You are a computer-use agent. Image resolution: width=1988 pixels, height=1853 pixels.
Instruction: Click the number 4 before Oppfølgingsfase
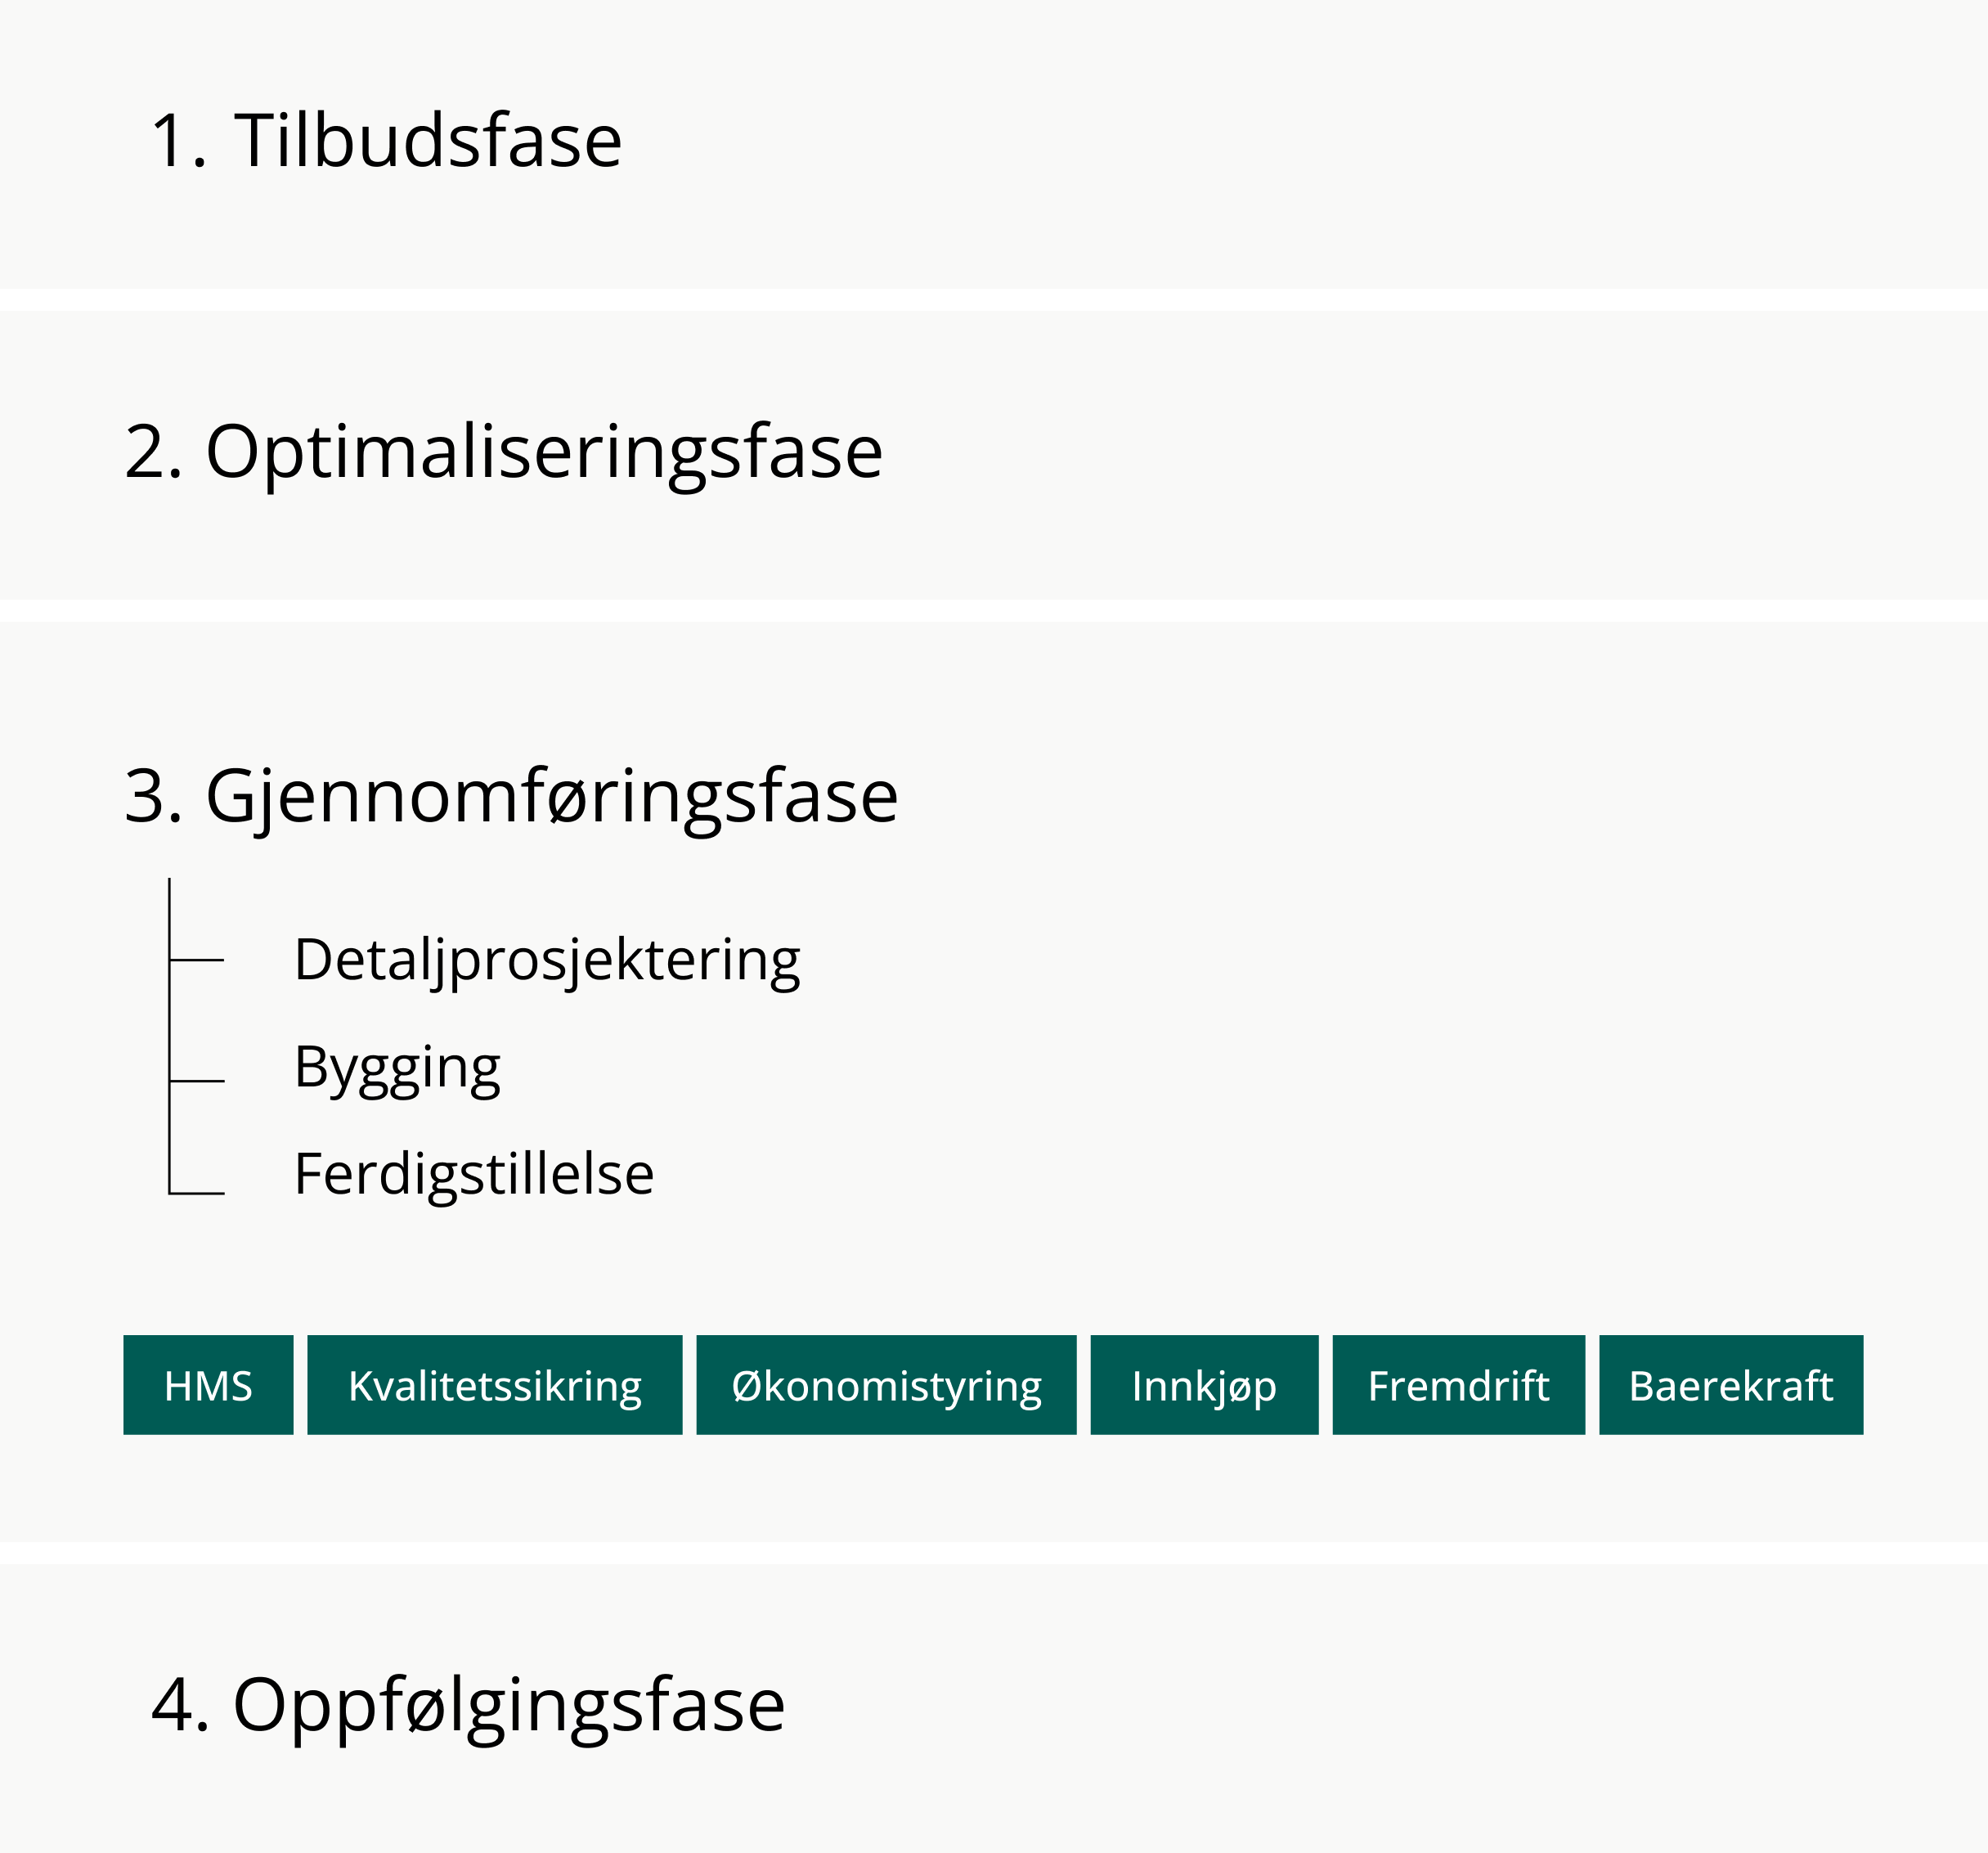click(171, 1704)
